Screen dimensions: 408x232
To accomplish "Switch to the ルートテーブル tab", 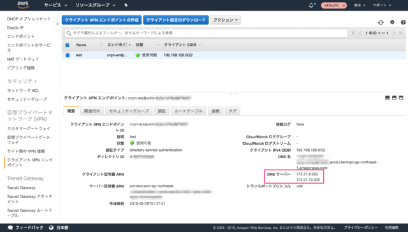I will (189, 111).
